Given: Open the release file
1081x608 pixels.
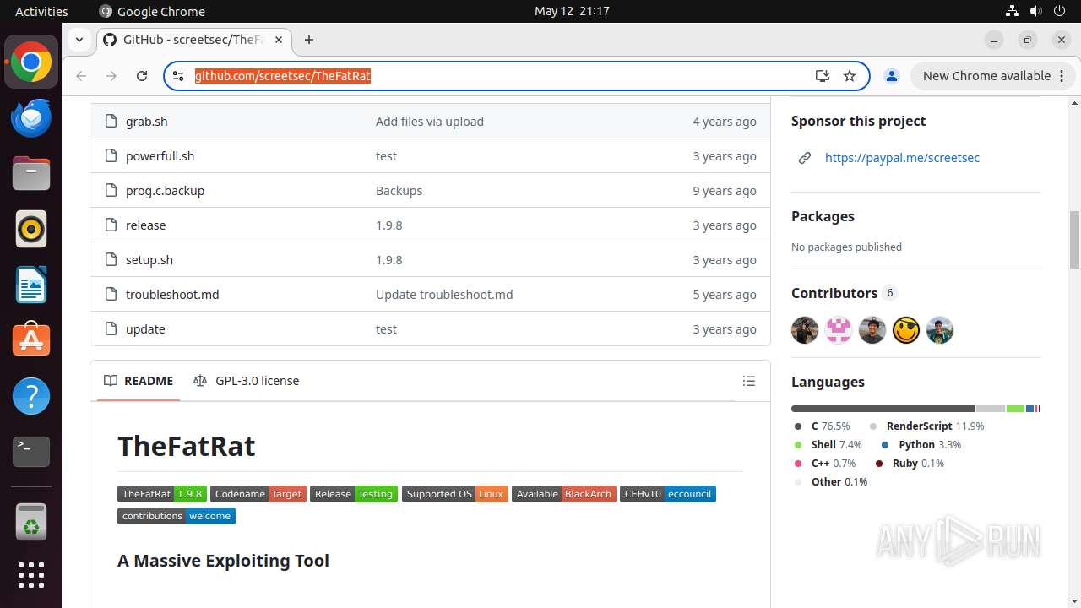Looking at the screenshot, I should pos(145,225).
